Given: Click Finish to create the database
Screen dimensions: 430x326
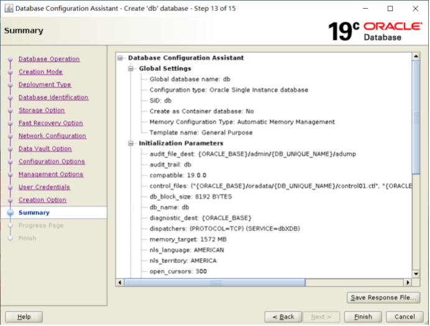Looking at the screenshot, I should [363, 317].
